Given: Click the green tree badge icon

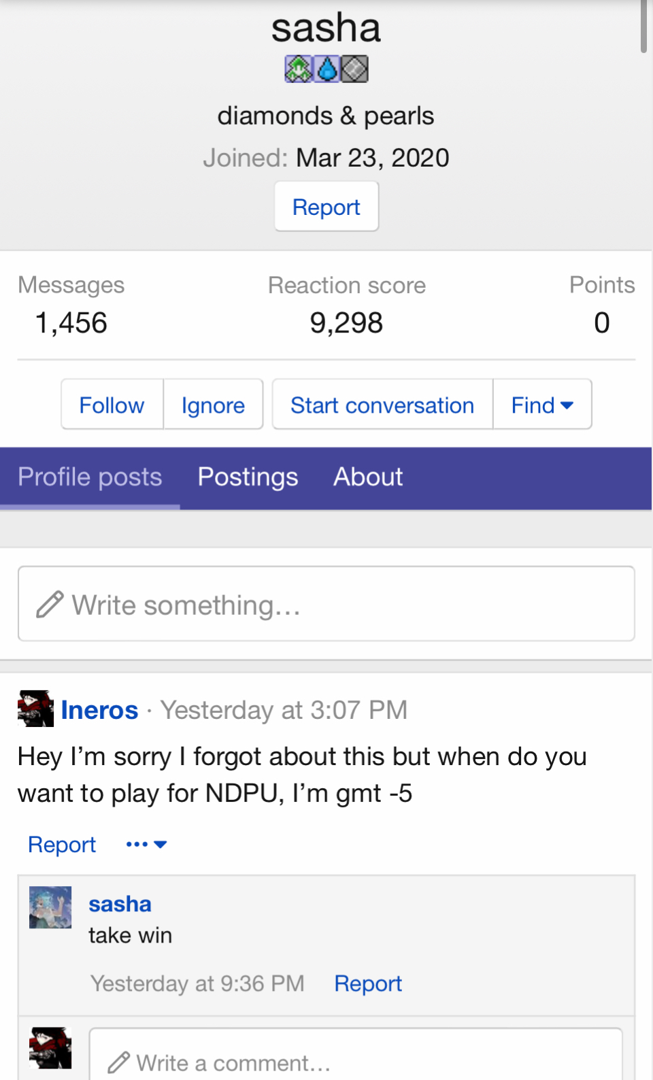Looking at the screenshot, I should (x=298, y=69).
